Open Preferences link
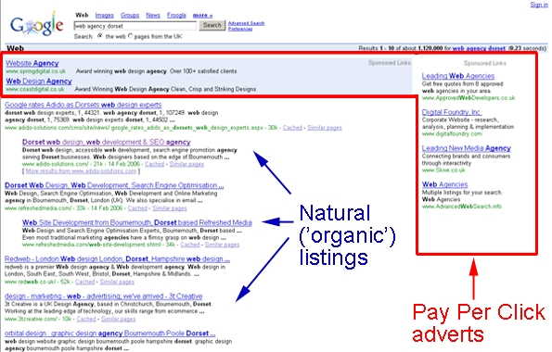The width and height of the screenshot is (552, 352). (240, 29)
